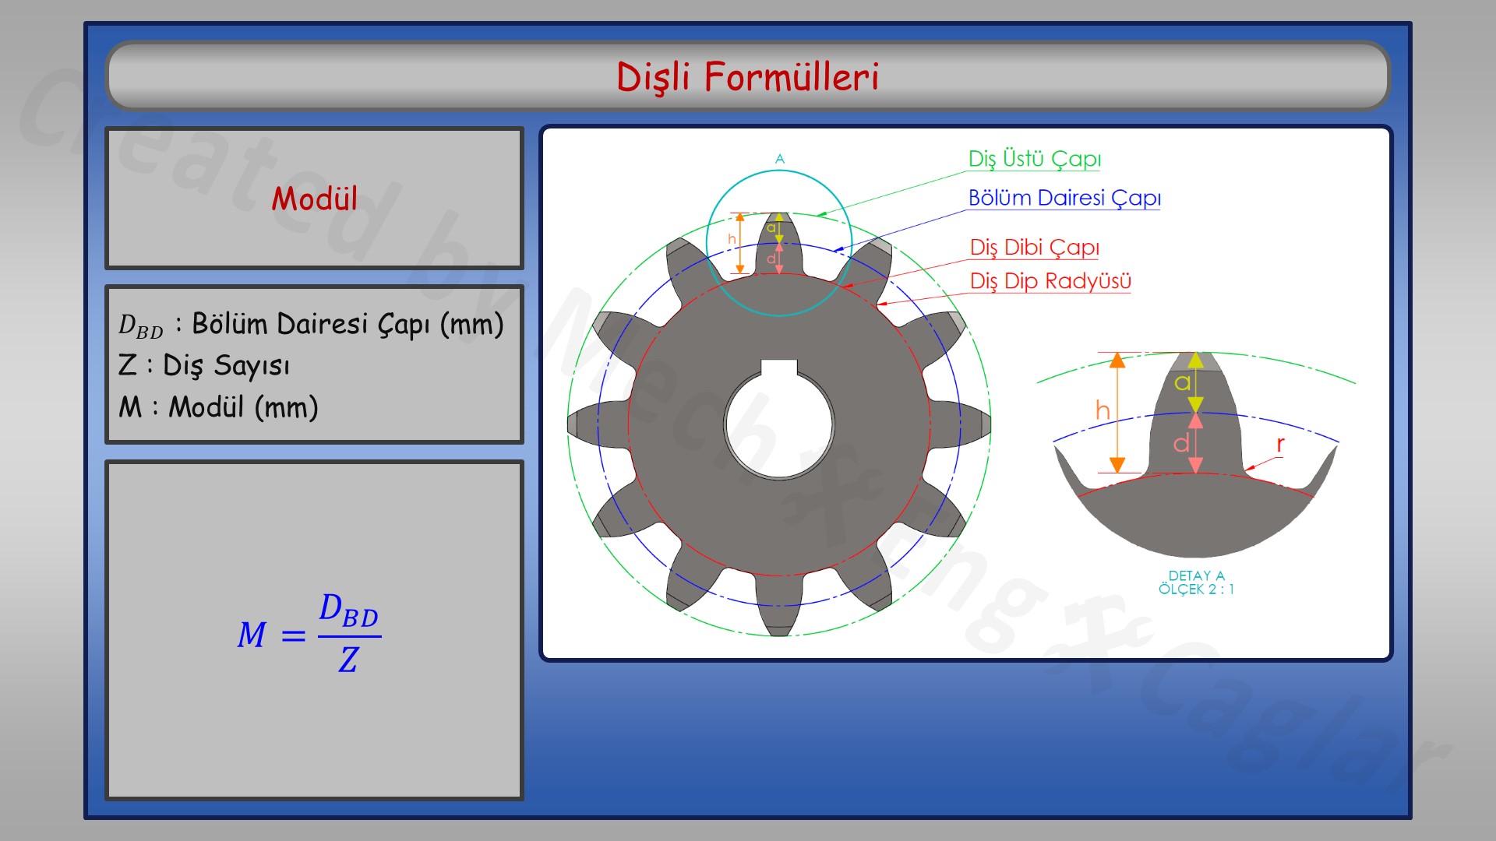Select the red Diş Dibi Çapı text color
The height and width of the screenshot is (841, 1496).
tap(1035, 248)
